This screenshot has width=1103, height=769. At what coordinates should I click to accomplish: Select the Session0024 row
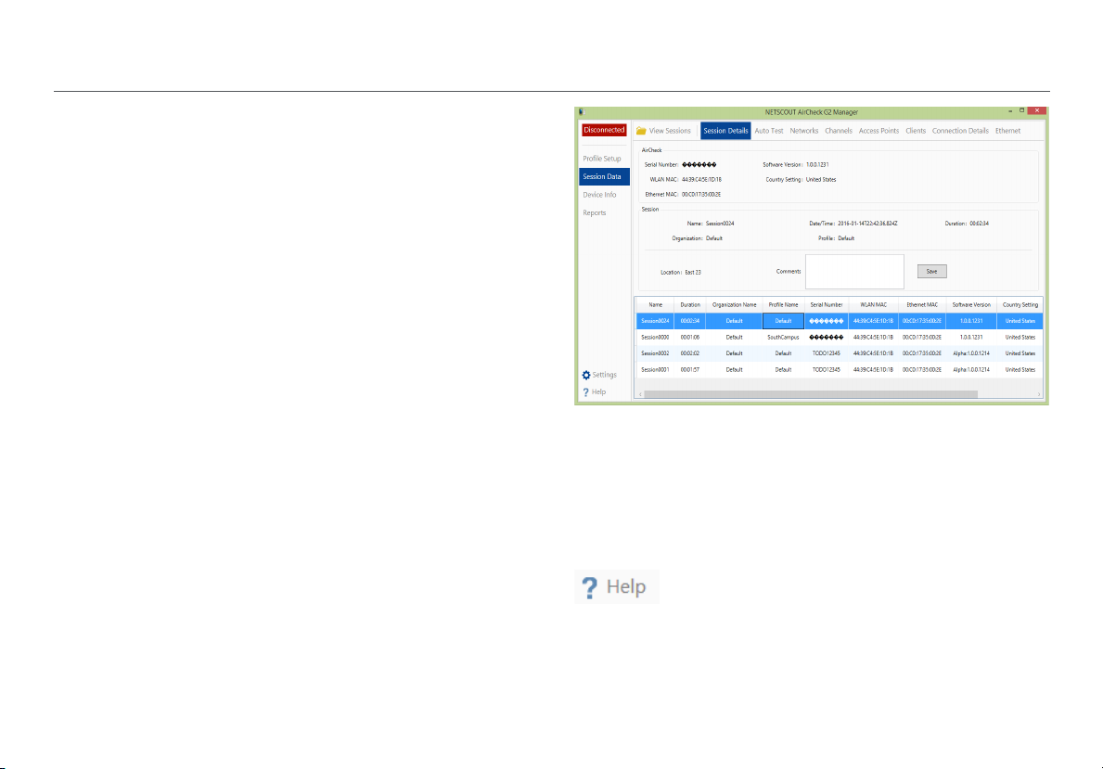point(840,321)
